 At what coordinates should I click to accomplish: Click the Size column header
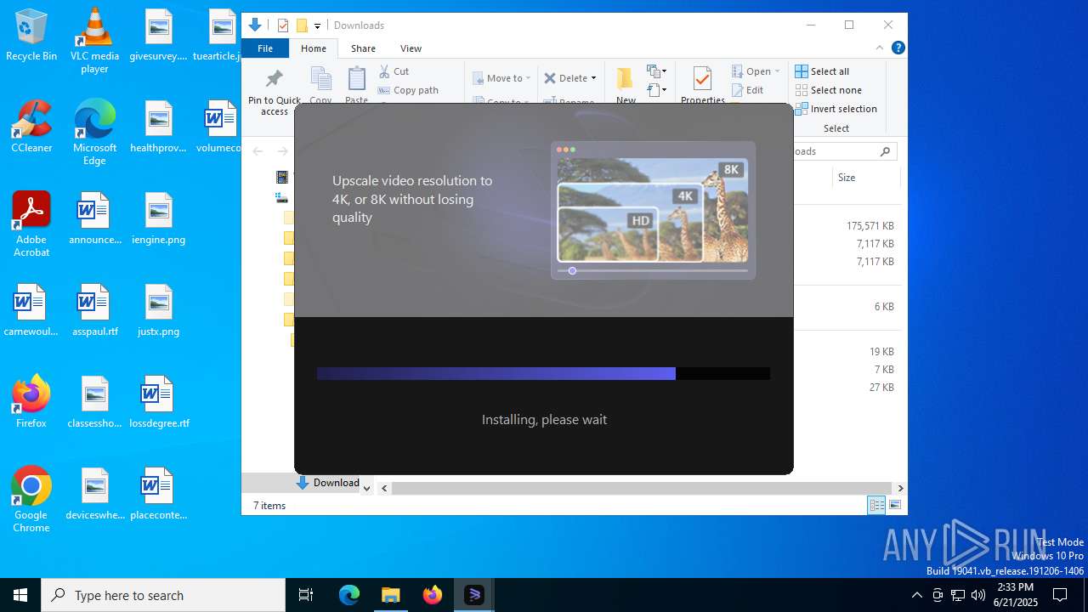coord(864,178)
